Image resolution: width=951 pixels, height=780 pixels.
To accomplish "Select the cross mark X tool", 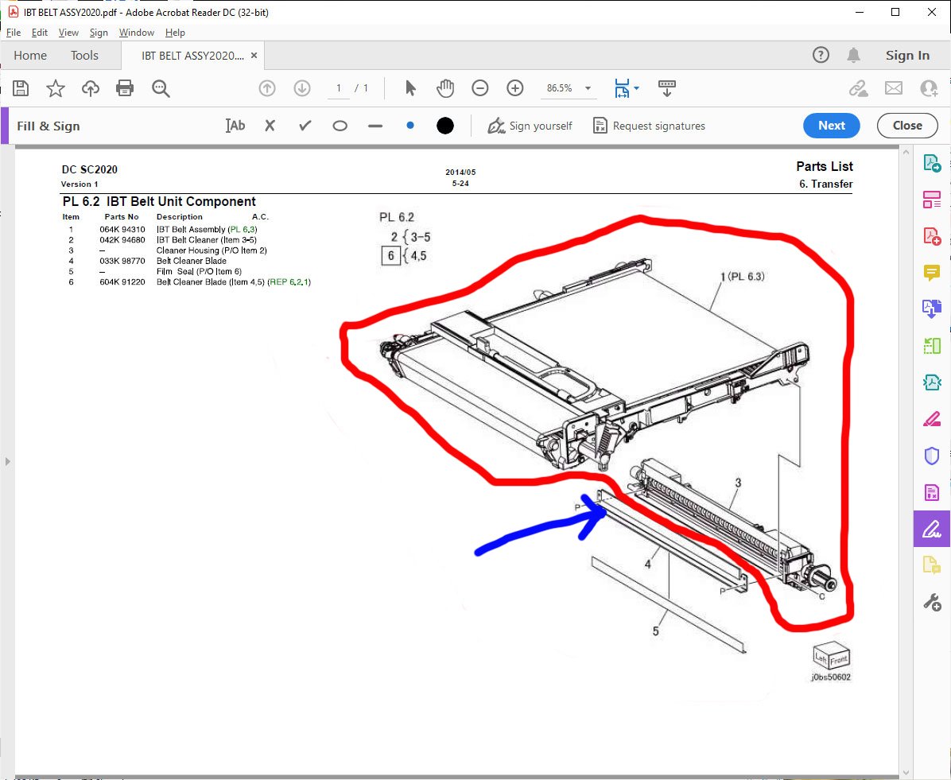I will (270, 126).
